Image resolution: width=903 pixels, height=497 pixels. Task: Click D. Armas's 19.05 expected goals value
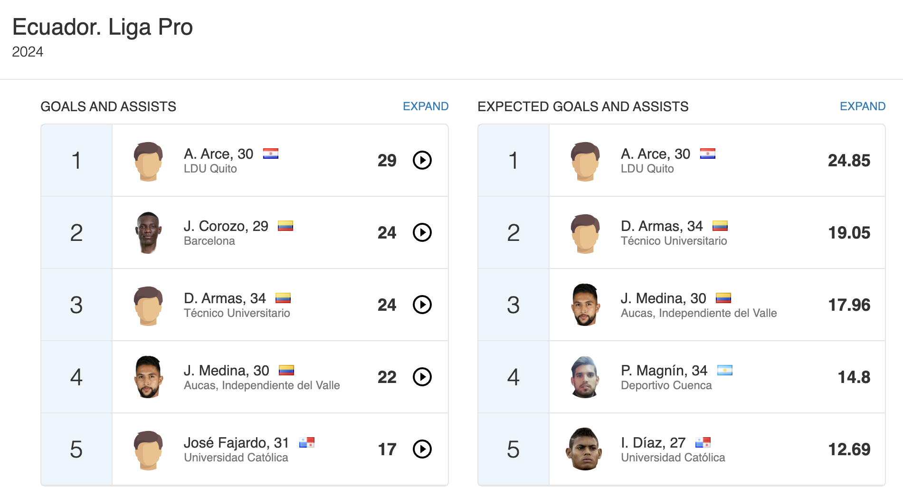(849, 232)
